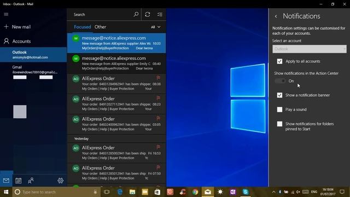Open the 08:40 aliexpress message from Emily
The height and width of the screenshot is (197, 350).
(x=116, y=63)
